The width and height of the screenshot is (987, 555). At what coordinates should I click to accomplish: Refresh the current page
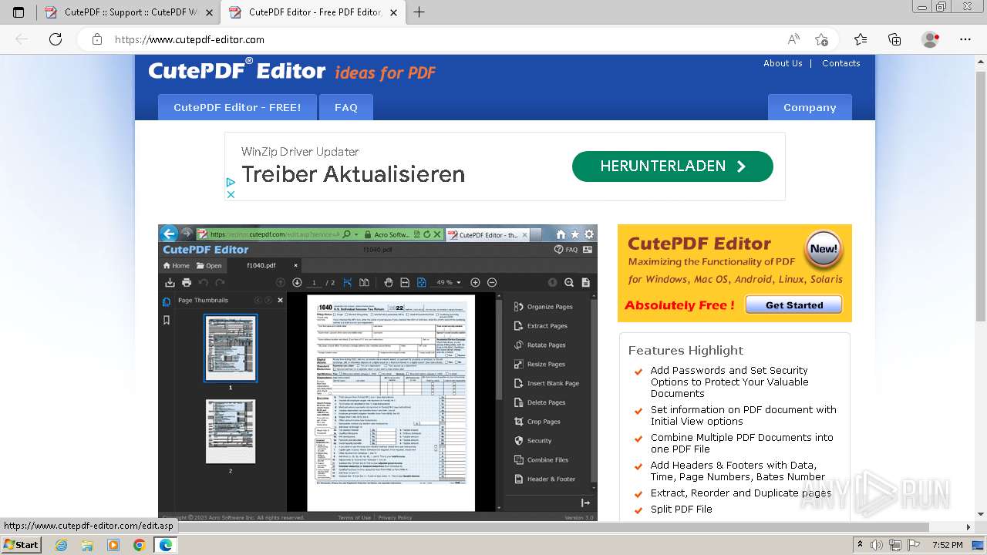click(x=56, y=39)
